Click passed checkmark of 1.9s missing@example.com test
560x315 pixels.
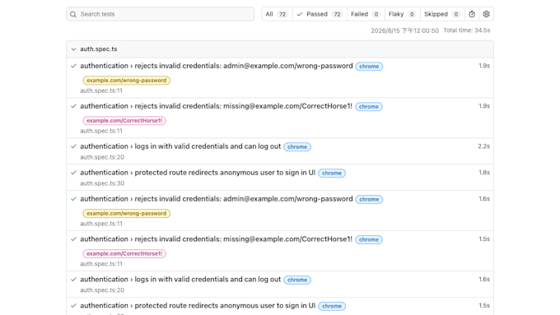click(73, 106)
